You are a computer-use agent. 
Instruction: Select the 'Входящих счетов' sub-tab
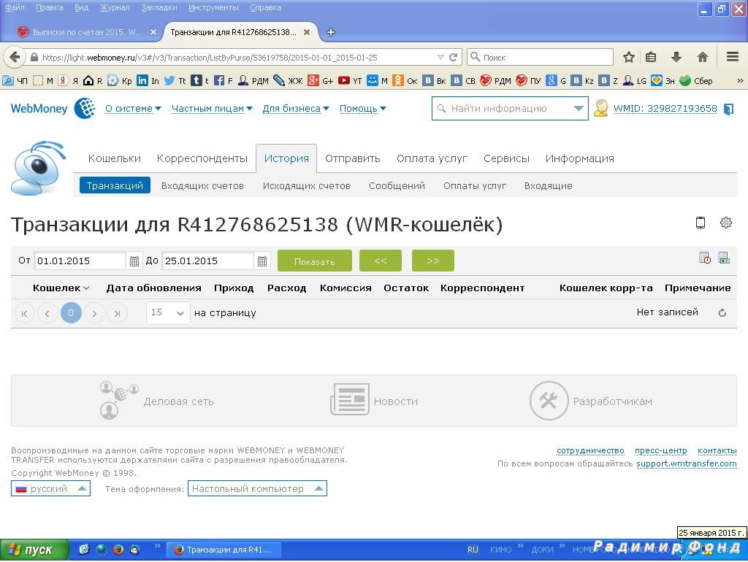(x=202, y=186)
